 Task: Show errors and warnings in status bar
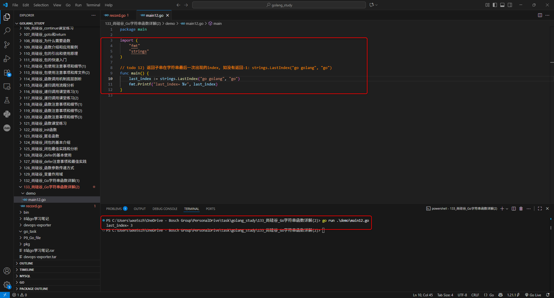[20, 295]
